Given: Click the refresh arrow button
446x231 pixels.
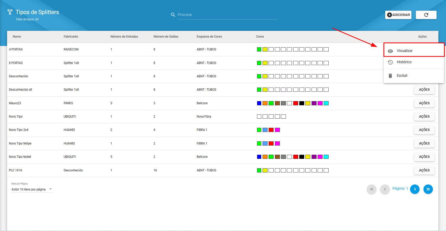Looking at the screenshot, I should click(426, 15).
